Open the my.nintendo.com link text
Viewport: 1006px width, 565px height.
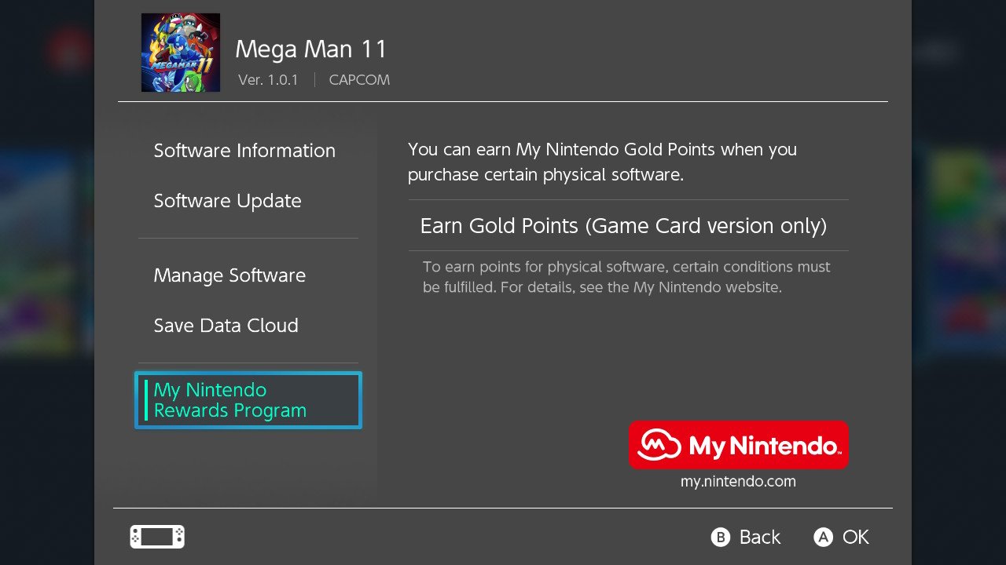(738, 482)
